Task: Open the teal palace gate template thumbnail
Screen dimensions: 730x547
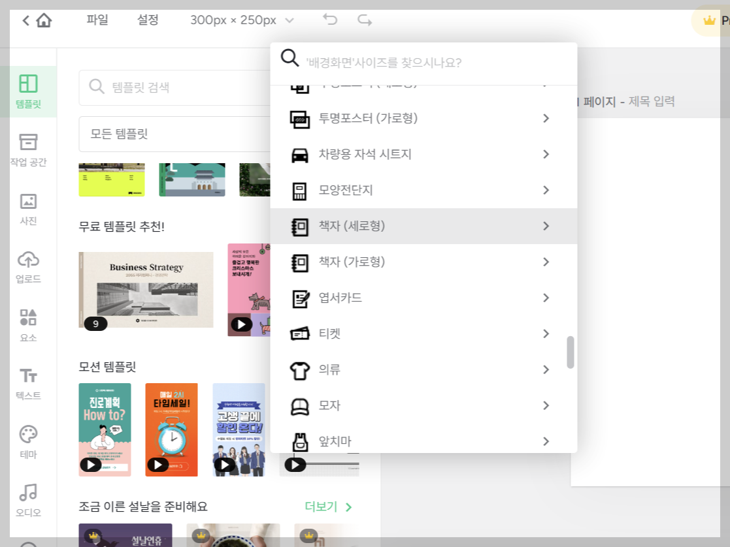Action: (191, 180)
